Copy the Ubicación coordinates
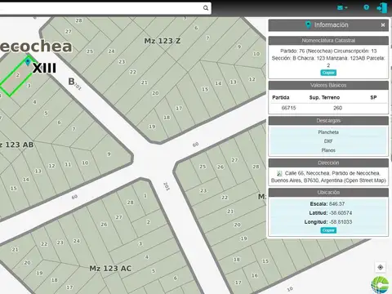 [x=328, y=230]
